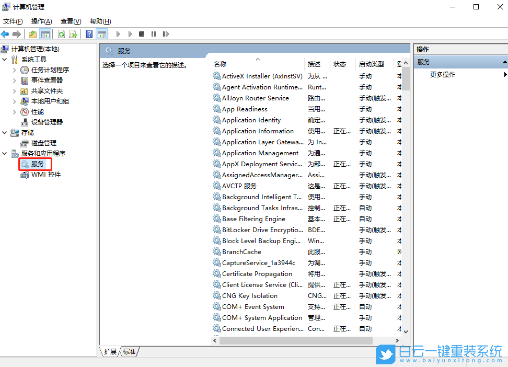The width and height of the screenshot is (508, 367).
Task: Start a service with the play icon
Action: (x=118, y=33)
